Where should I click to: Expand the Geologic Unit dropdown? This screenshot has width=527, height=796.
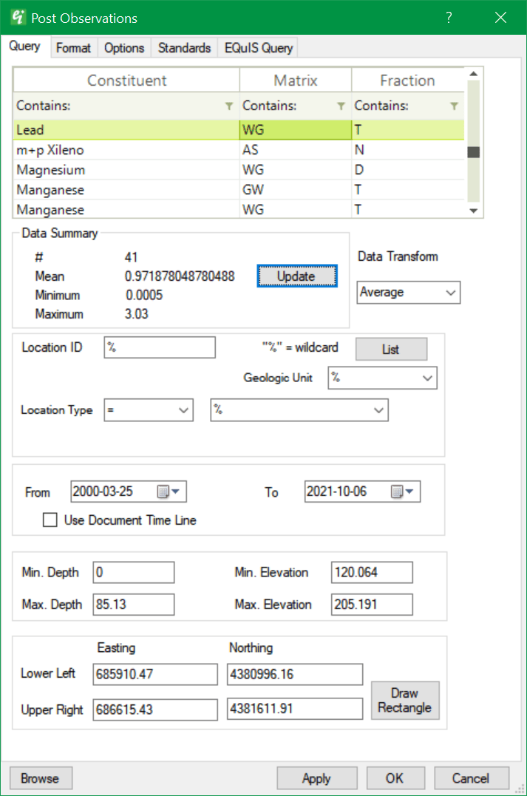coord(427,378)
